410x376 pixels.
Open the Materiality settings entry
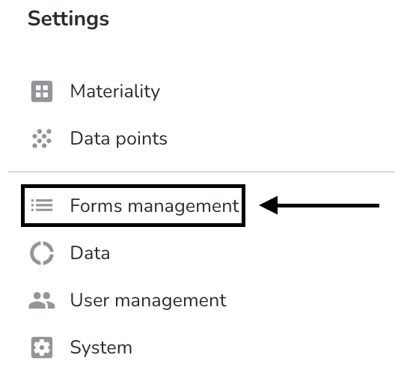pos(115,91)
